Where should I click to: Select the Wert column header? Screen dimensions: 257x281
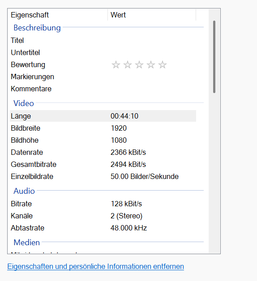[x=152, y=15]
